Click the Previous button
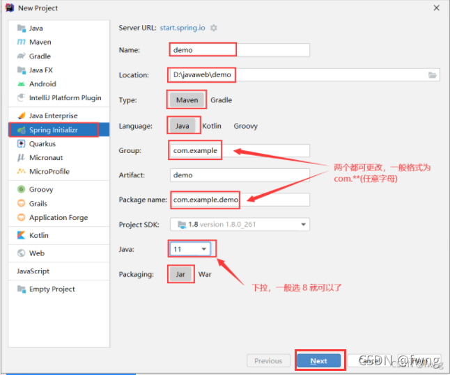This screenshot has height=375, width=450. click(x=268, y=360)
